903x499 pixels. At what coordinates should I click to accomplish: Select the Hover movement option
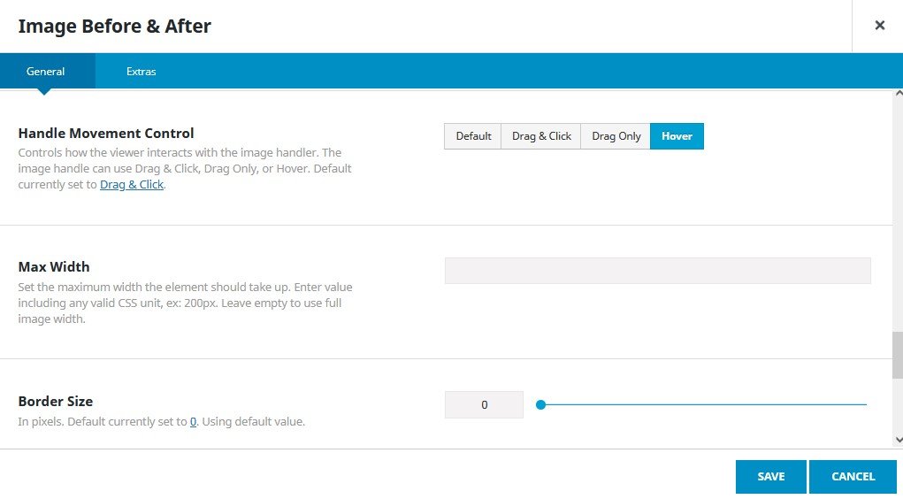coord(677,136)
